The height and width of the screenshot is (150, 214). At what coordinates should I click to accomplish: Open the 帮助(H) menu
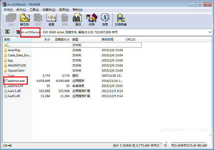point(77,10)
